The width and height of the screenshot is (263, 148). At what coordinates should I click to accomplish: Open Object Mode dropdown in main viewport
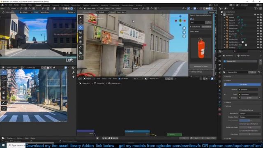pyautogui.click(x=91, y=8)
